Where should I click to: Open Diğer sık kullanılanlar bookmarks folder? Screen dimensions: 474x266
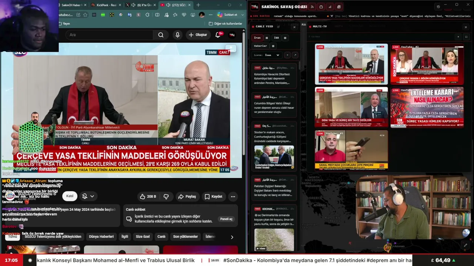(x=226, y=24)
